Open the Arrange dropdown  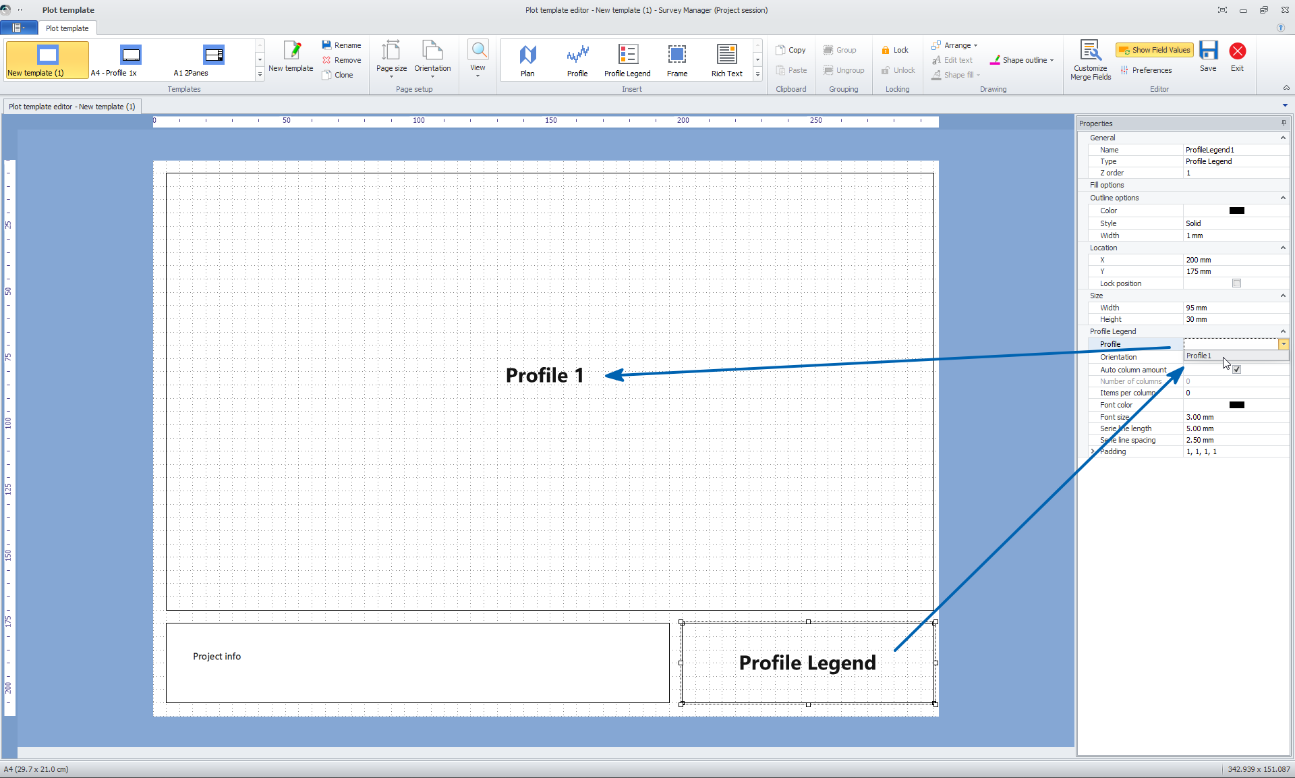point(954,45)
